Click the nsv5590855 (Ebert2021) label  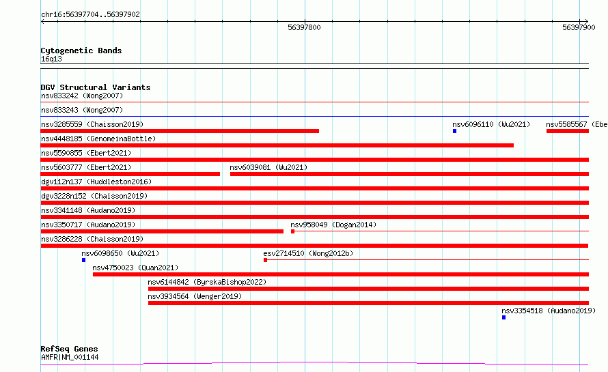tap(86, 153)
